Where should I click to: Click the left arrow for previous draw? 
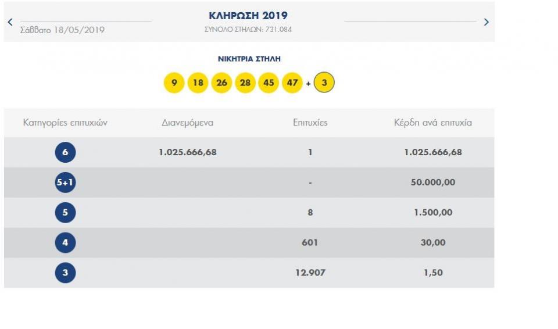[x=10, y=22]
